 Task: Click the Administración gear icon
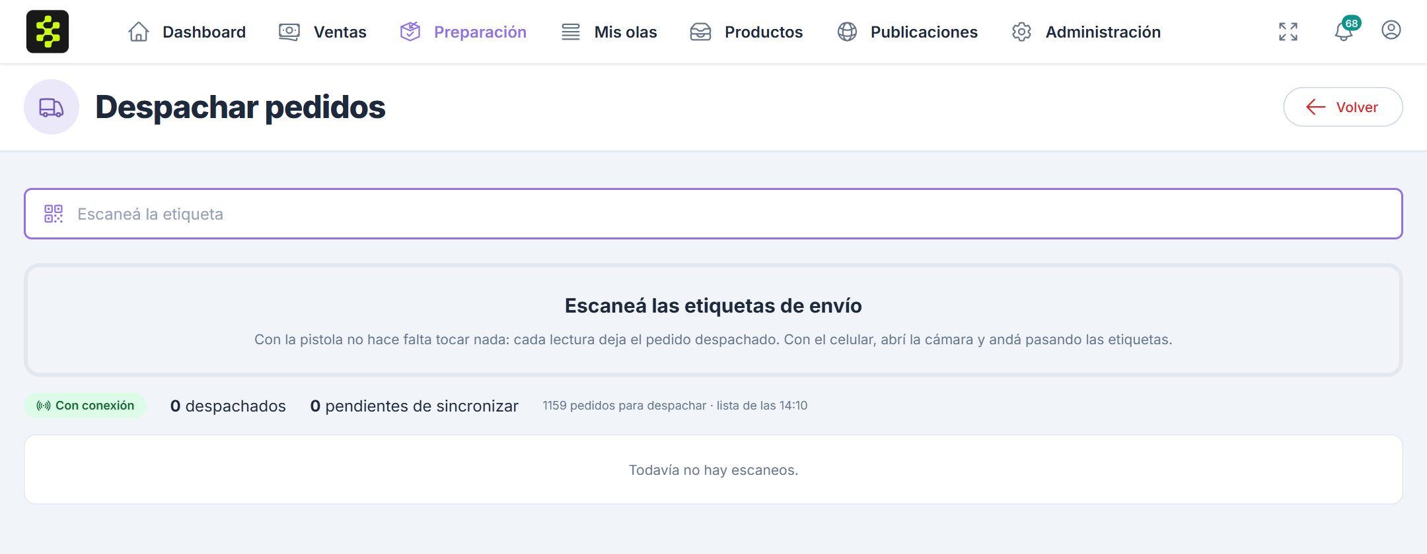(x=1021, y=32)
